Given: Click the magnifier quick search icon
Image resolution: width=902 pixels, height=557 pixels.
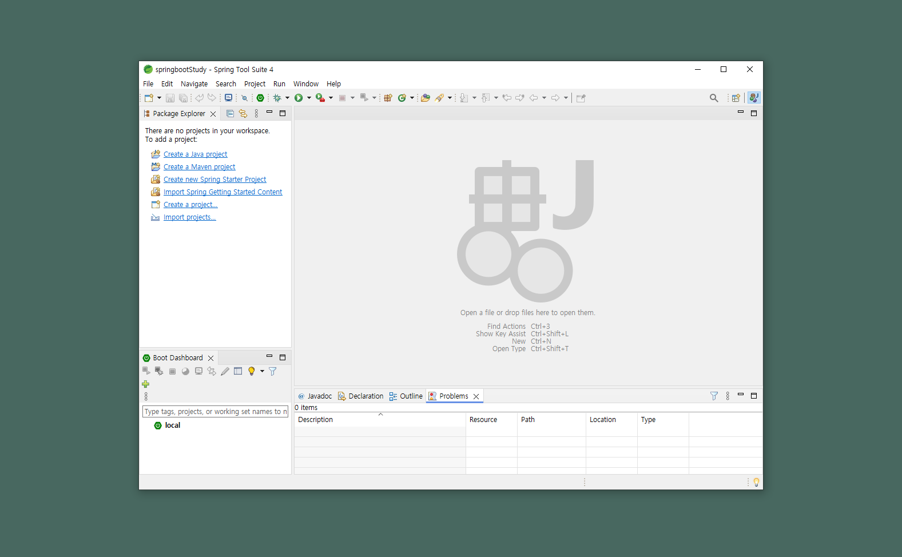Looking at the screenshot, I should coord(714,98).
